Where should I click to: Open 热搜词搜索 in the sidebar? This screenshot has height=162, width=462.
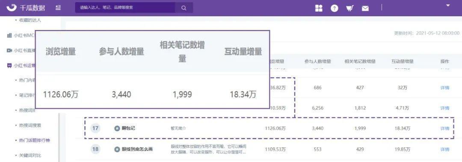tap(30, 125)
